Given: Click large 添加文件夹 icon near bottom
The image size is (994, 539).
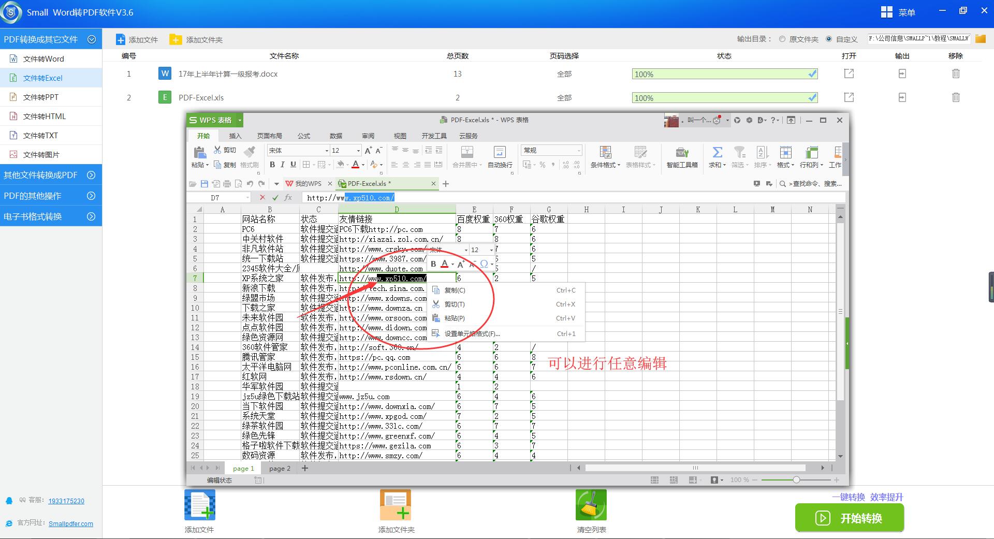Looking at the screenshot, I should pyautogui.click(x=396, y=505).
